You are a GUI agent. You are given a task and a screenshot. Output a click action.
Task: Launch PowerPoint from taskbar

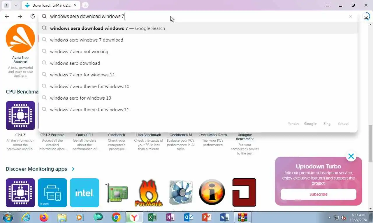click(x=207, y=217)
